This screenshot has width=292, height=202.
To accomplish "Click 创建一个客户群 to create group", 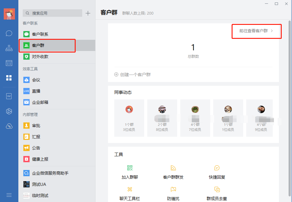I will (x=133, y=75).
